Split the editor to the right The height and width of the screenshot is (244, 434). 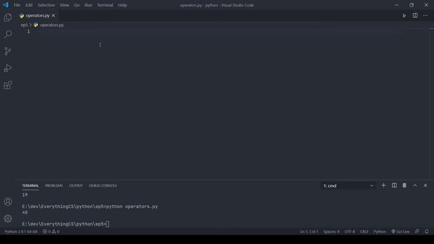point(415,16)
